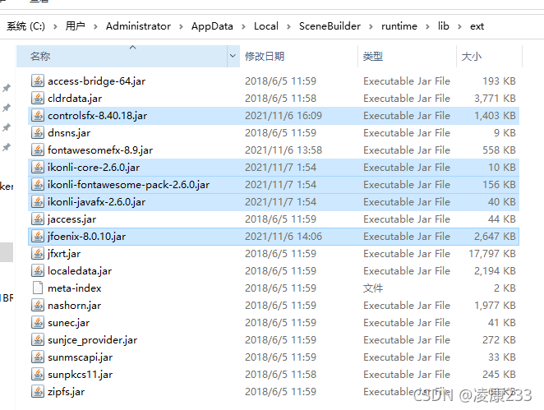The height and width of the screenshot is (410, 544).
Task: Sort files by the 修改日期 column header
Action: 299,56
